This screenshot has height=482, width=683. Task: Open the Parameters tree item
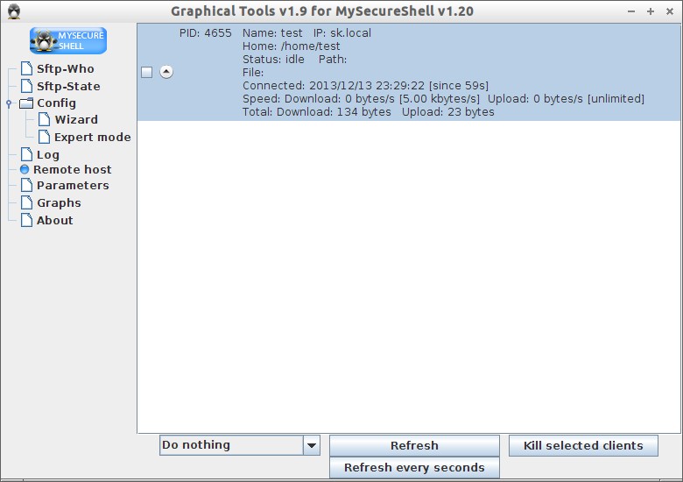pyautogui.click(x=73, y=186)
